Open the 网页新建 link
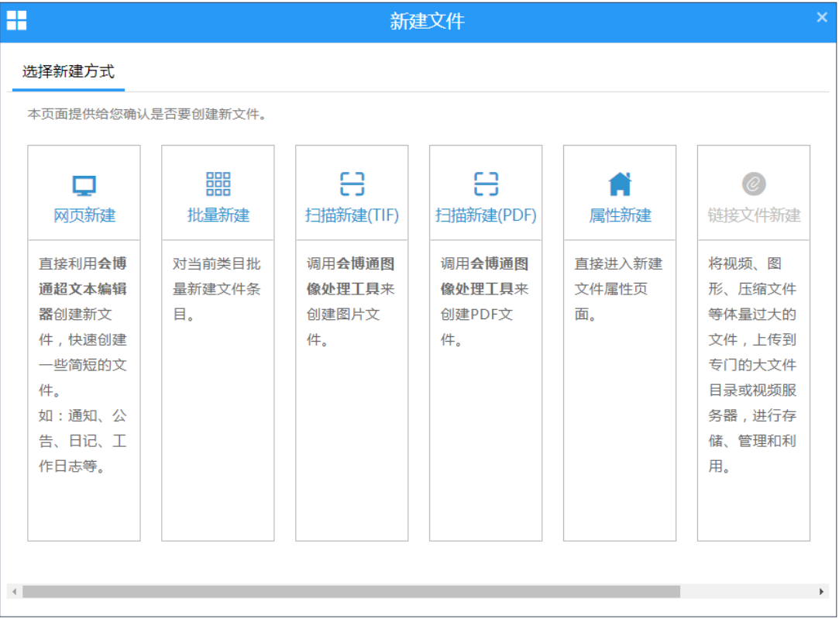839x619 pixels. tap(84, 215)
